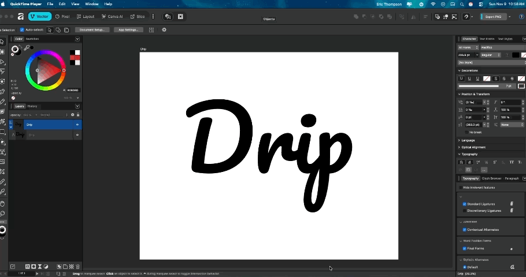
Task: Collapse the Typography section
Action: pyautogui.click(x=460, y=155)
